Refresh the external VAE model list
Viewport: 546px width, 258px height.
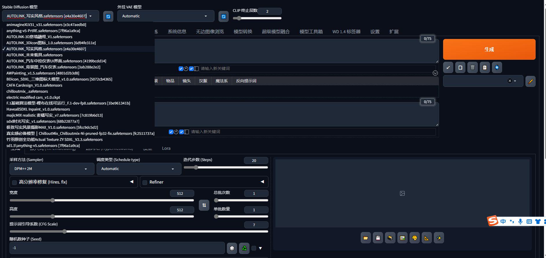tap(223, 16)
